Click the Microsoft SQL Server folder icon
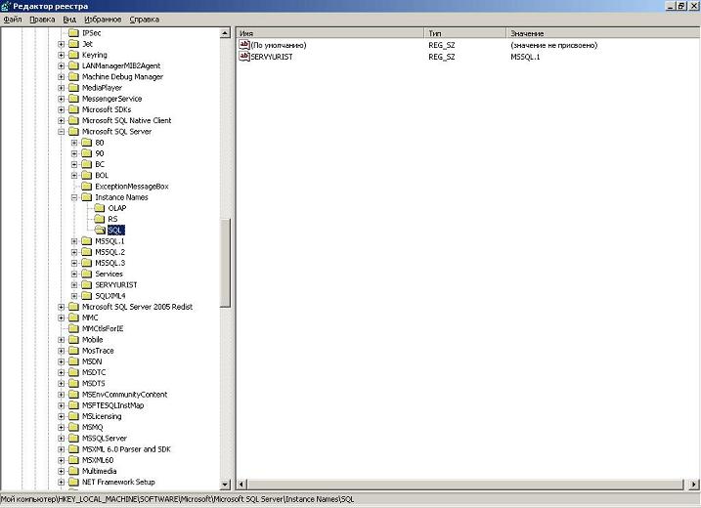This screenshot has height=508, width=701. click(73, 131)
